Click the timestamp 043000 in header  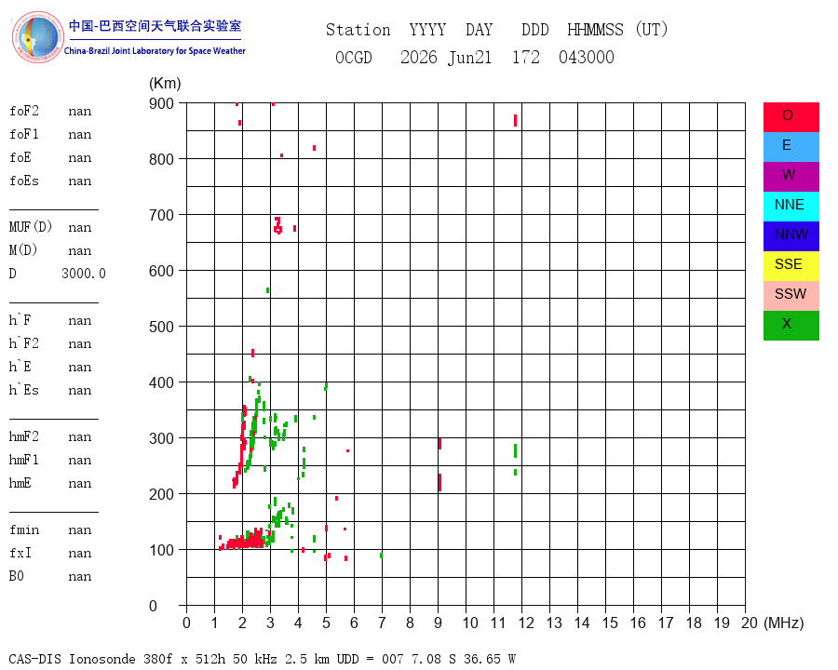pos(587,58)
